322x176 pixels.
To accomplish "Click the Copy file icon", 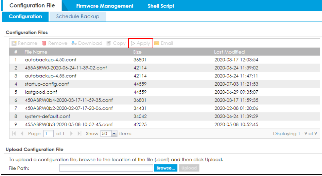I will [109, 43].
